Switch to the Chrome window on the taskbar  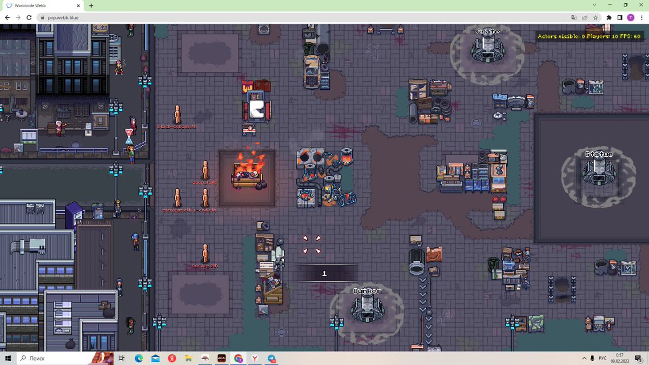(239, 359)
